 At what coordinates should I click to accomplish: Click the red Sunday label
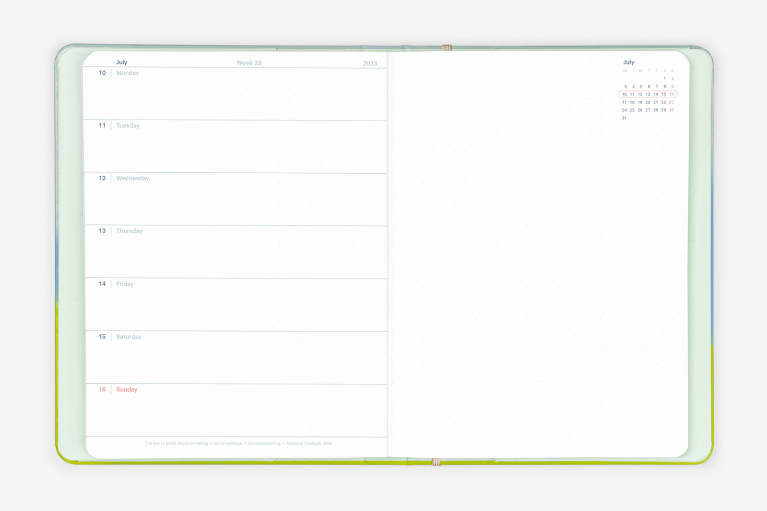click(127, 389)
